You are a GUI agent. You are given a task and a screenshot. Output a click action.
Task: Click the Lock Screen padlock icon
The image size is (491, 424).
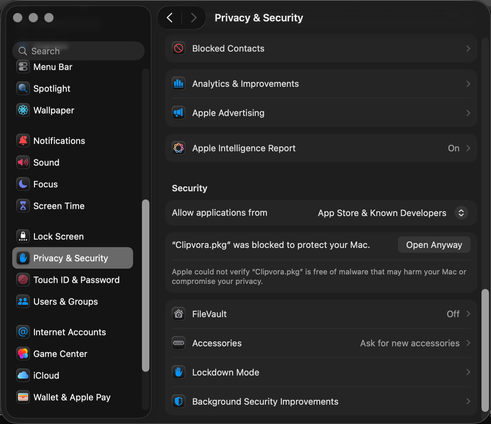(x=23, y=236)
